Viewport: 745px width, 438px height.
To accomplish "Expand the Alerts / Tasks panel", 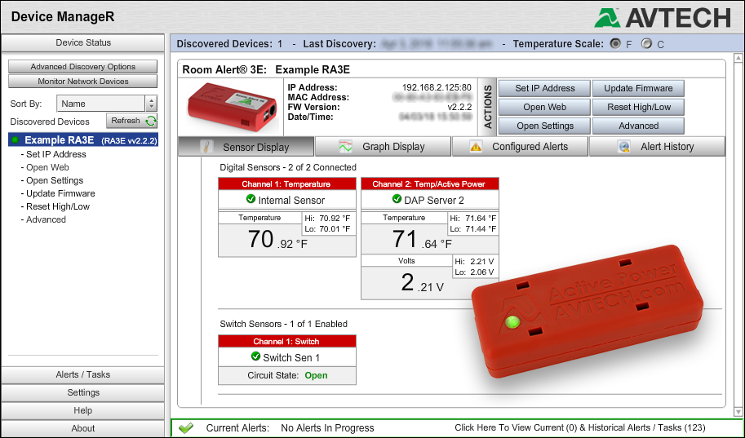I will coord(82,375).
